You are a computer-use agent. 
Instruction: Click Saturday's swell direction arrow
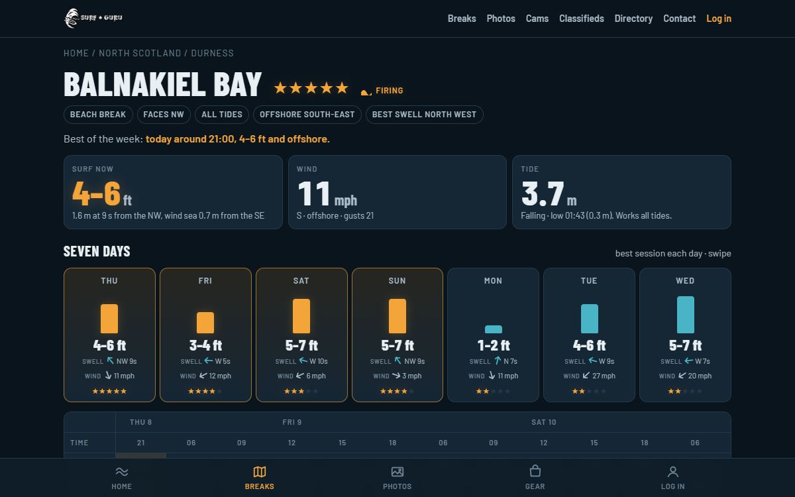303,361
